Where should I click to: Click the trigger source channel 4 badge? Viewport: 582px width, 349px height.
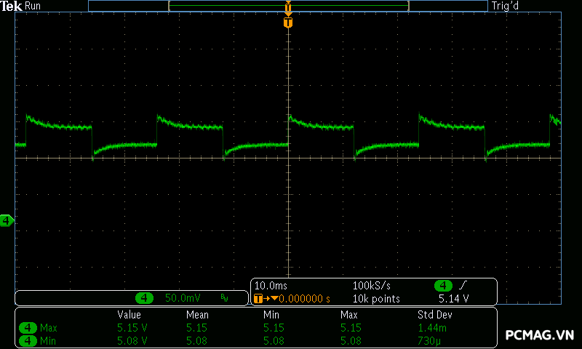pos(443,285)
